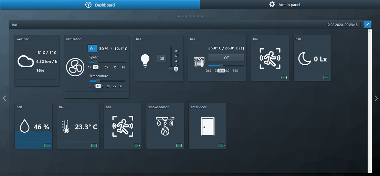Toggle the heating thermostat Off button
380x176 pixels.
click(x=226, y=58)
